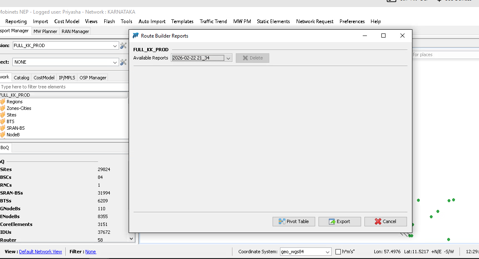The width and height of the screenshot is (479, 259).
Task: Click the tools icon beside NONE dropdown
Action: pyautogui.click(x=123, y=62)
